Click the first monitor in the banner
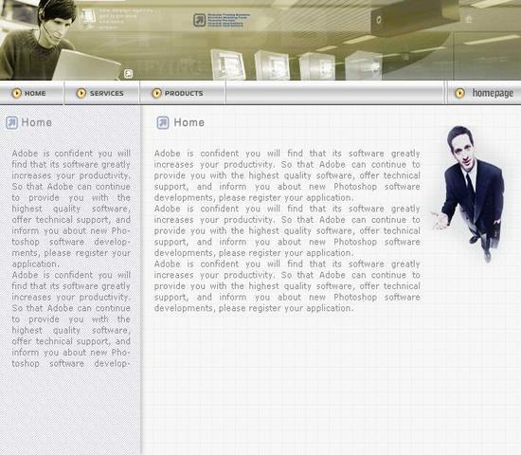Screen dimensions: 521x455 pos(228,64)
